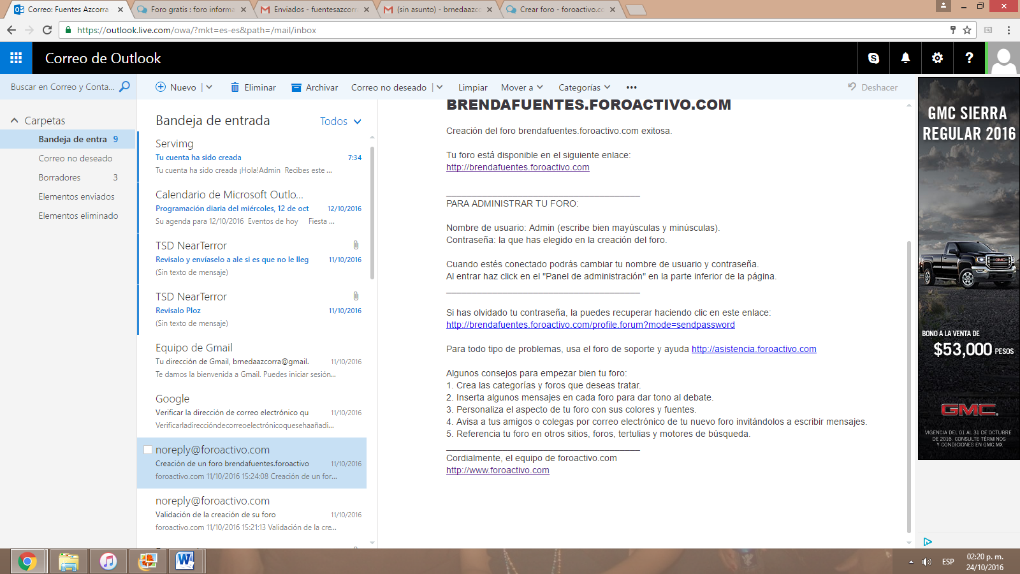Viewport: 1020px width, 574px height.
Task: Go back to the previous page
Action: [11, 30]
